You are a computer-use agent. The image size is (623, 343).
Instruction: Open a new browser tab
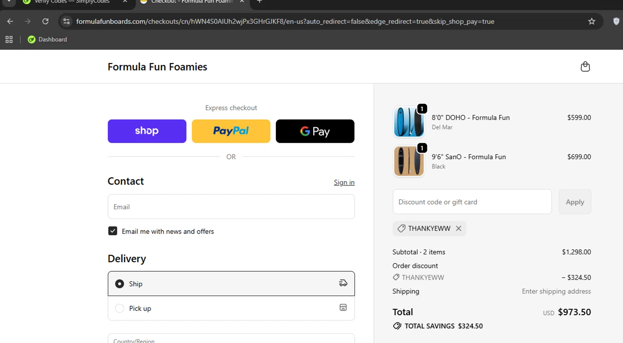pyautogui.click(x=260, y=2)
